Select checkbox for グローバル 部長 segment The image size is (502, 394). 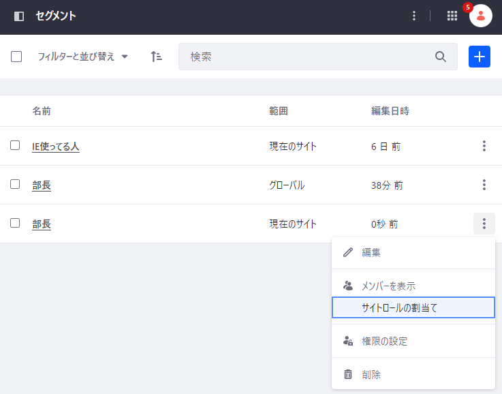click(x=15, y=184)
